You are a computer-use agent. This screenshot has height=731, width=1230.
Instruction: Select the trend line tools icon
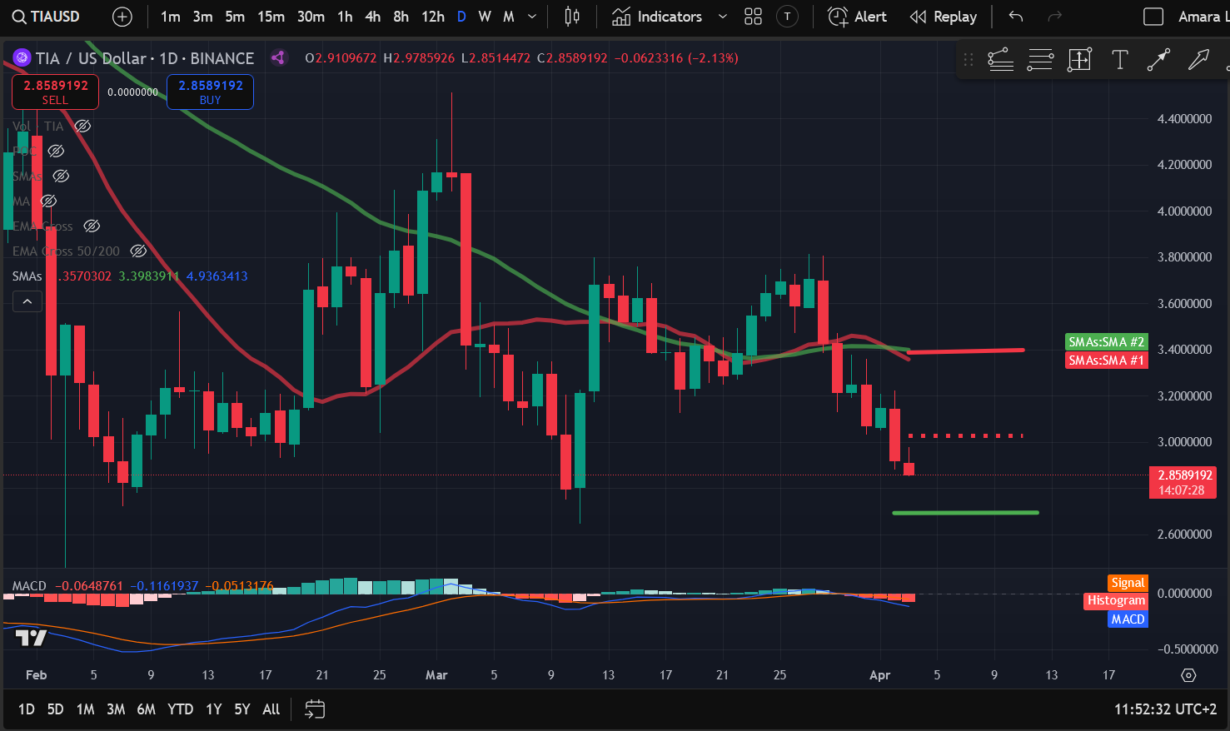1000,59
